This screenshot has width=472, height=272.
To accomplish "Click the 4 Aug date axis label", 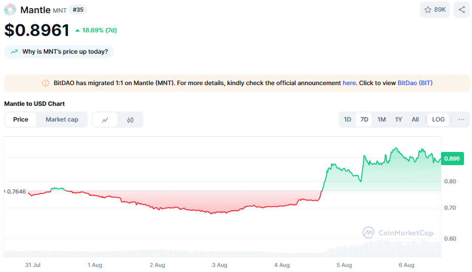I will pyautogui.click(x=282, y=265).
